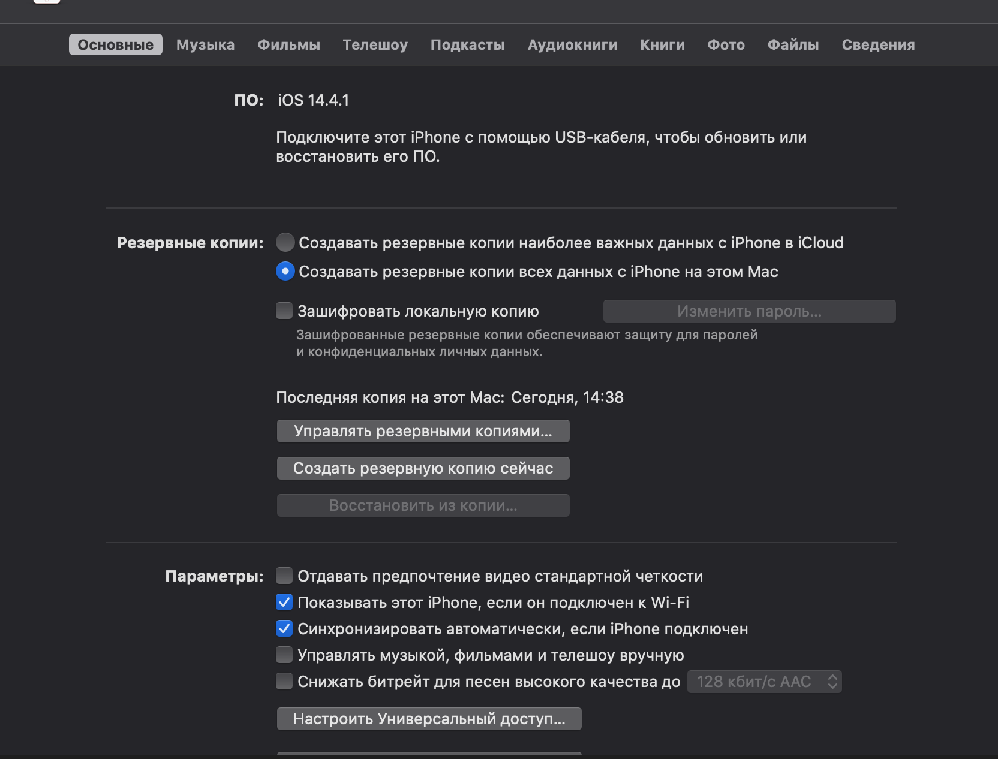
Task: Click Восстановить из копии button
Action: [423, 505]
